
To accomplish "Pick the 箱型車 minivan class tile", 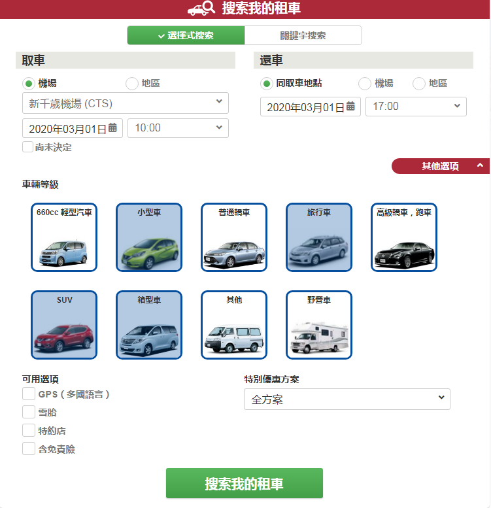I will click(x=149, y=325).
